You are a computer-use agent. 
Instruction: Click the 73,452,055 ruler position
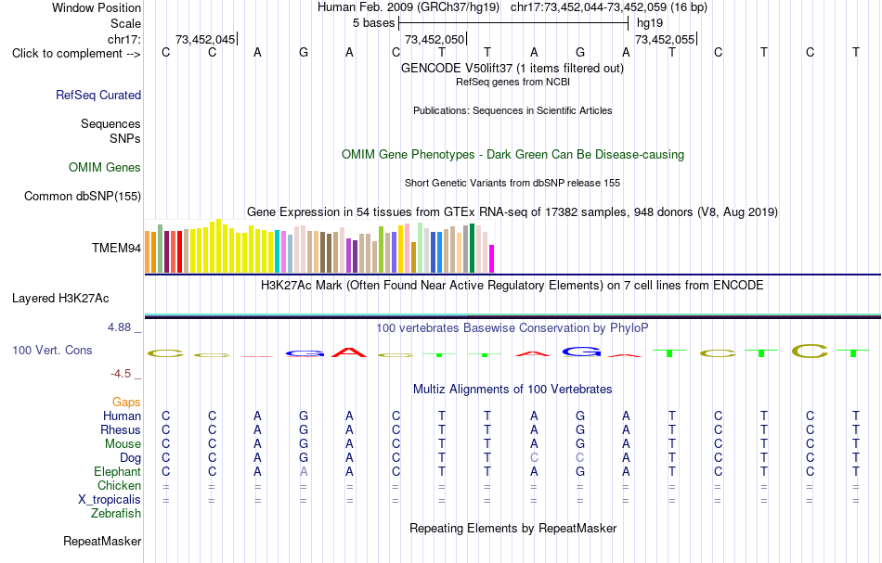click(665, 40)
